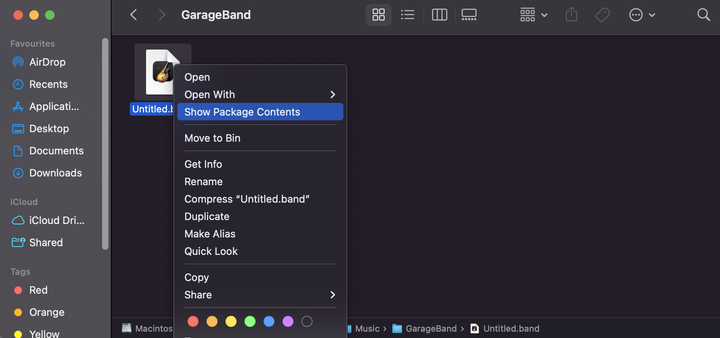Image resolution: width=720 pixels, height=338 pixels.
Task: Apply the purple tag color dot
Action: pos(288,321)
